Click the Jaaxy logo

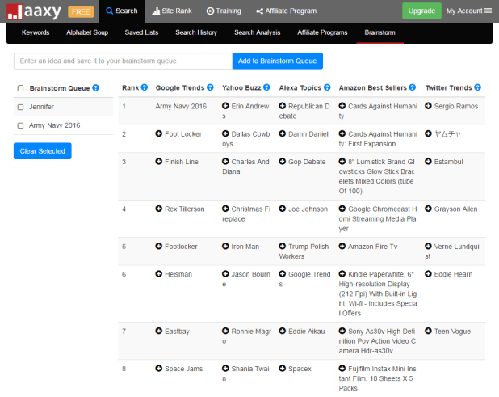pyautogui.click(x=34, y=11)
